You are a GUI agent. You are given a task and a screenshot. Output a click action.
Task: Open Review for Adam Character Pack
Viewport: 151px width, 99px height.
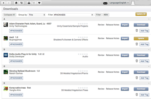101,25
